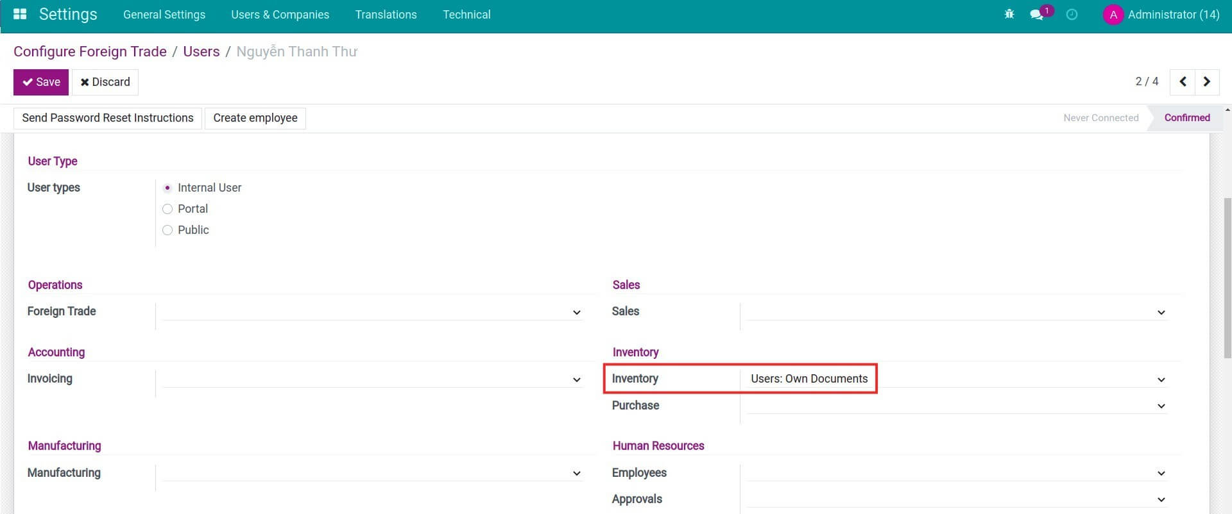Select the Internal User radio button
This screenshot has width=1232, height=514.
(x=167, y=188)
